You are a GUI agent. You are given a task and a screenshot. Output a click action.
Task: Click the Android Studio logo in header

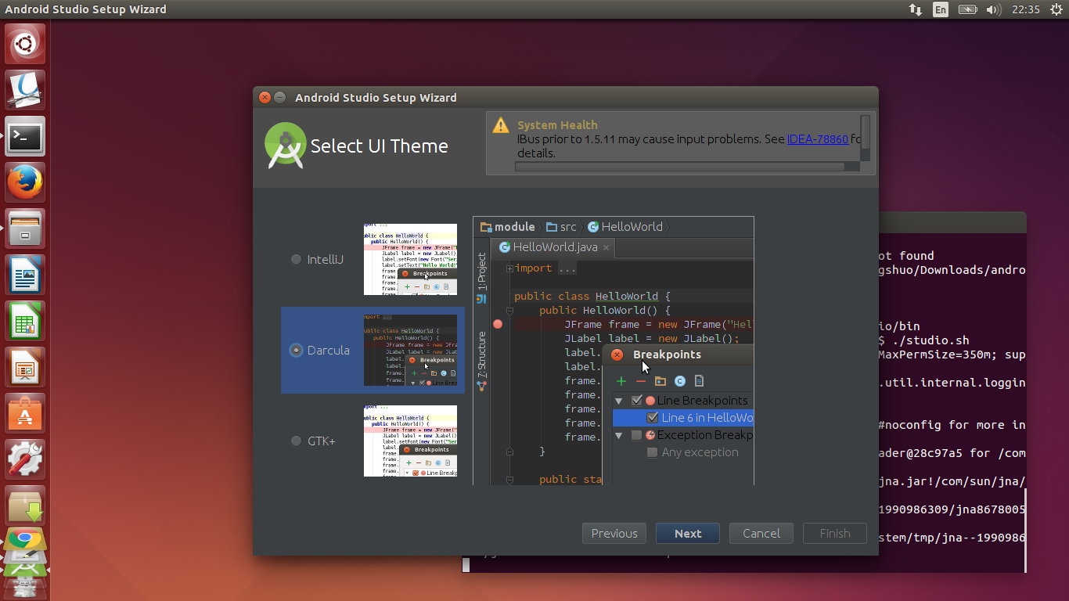tap(286, 146)
